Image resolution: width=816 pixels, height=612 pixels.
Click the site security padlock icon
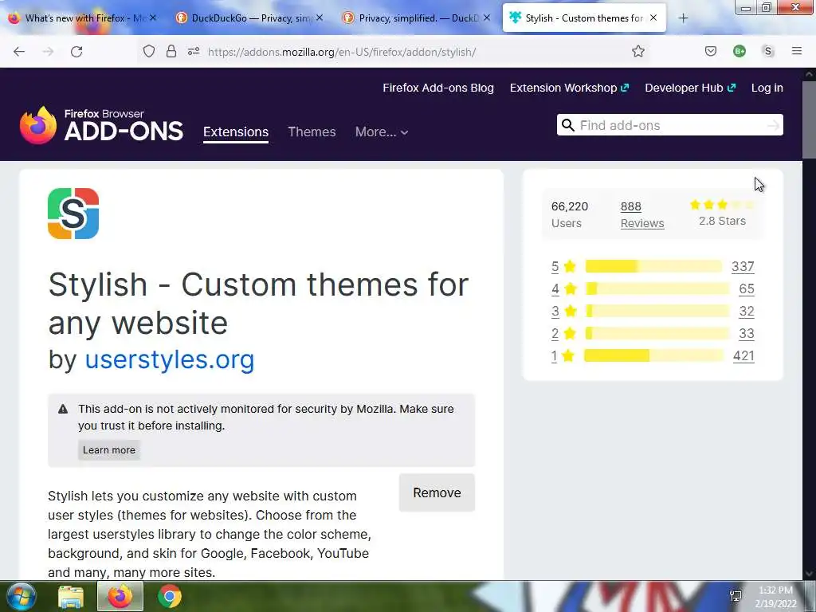tap(171, 52)
